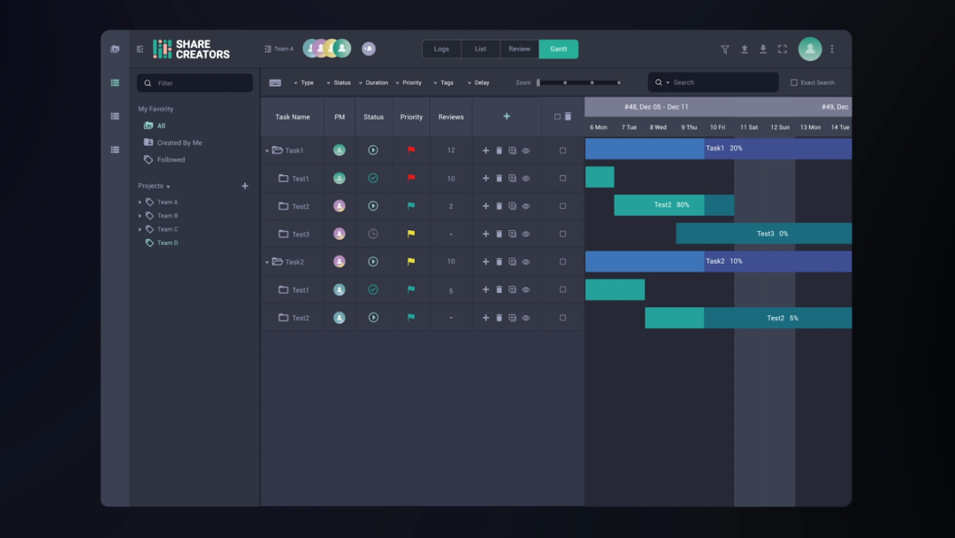Delete the Task1 row via trash icon
Image resolution: width=955 pixels, height=538 pixels.
[499, 150]
